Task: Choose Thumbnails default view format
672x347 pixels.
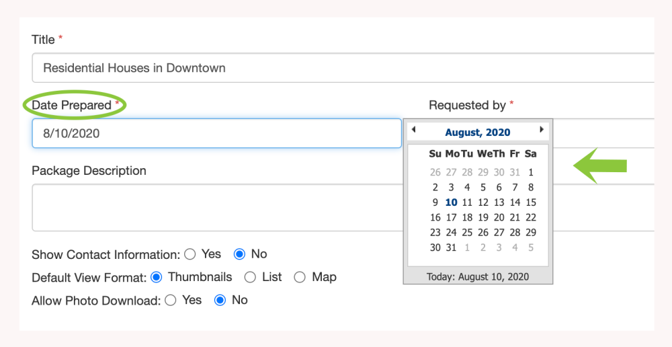Action: point(157,277)
